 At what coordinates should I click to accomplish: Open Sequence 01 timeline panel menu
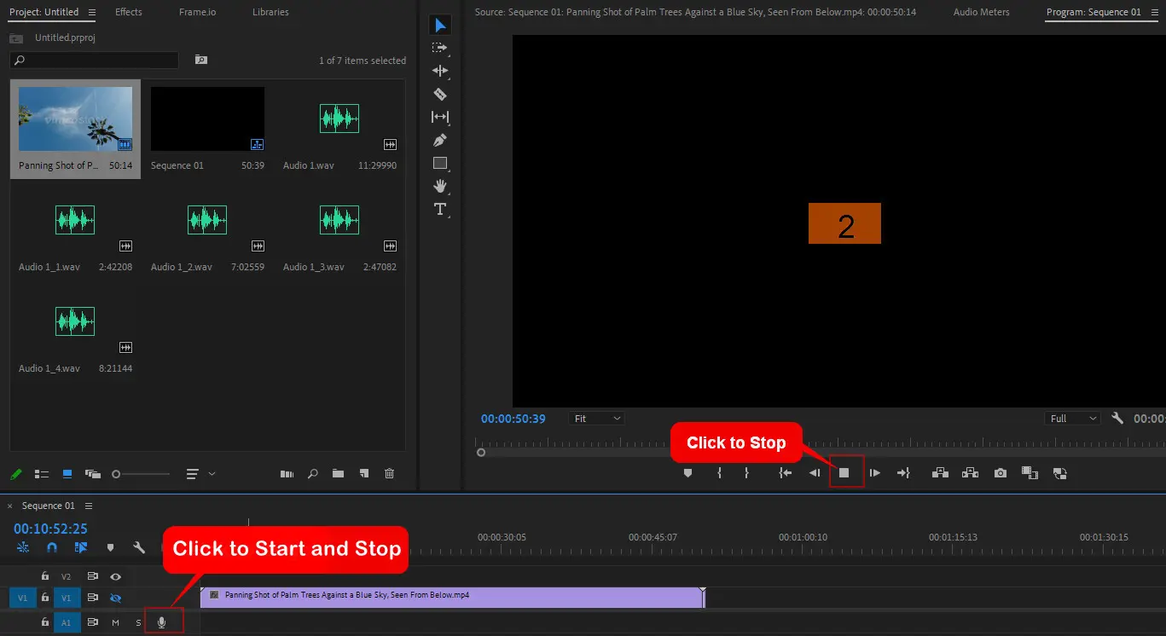pos(89,506)
